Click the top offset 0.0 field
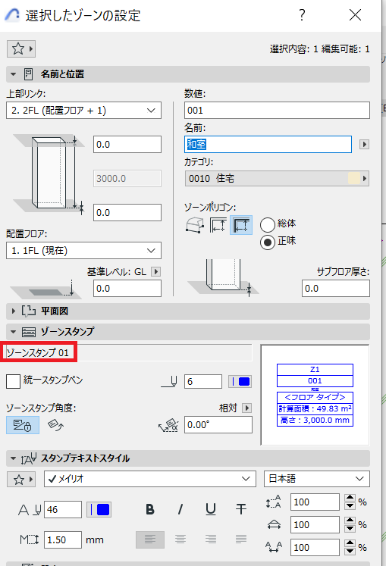This screenshot has height=566, width=386. pyautogui.click(x=127, y=145)
